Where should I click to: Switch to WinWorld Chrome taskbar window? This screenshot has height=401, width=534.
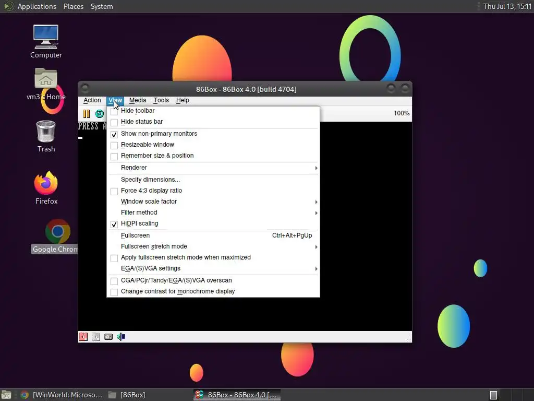tap(62, 395)
